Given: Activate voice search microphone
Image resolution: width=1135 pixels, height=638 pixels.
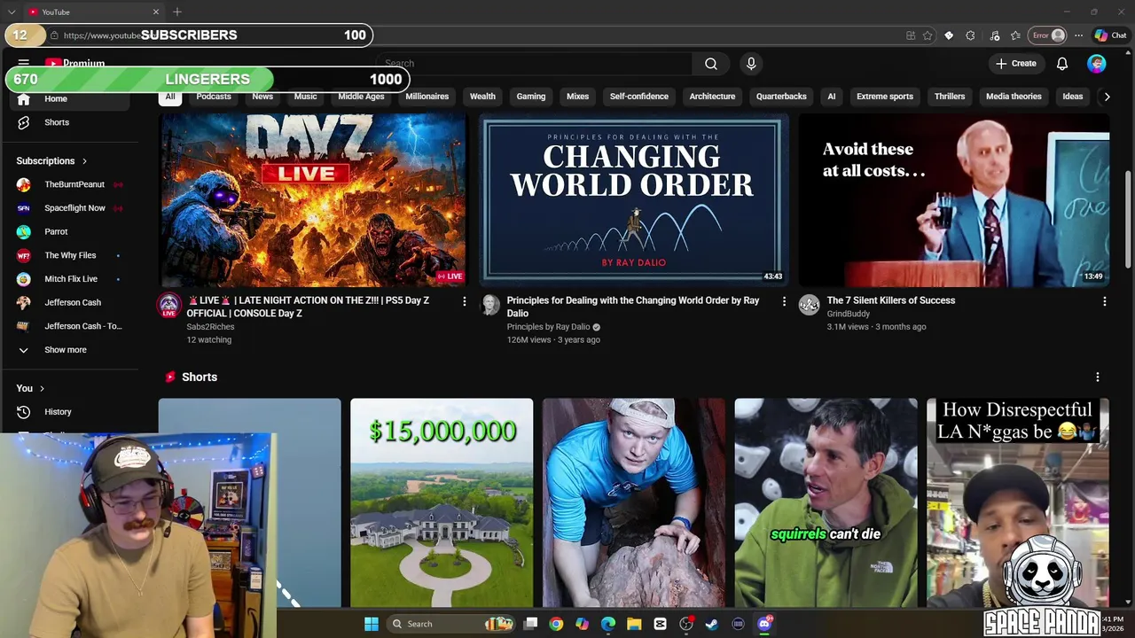Looking at the screenshot, I should [x=751, y=64].
